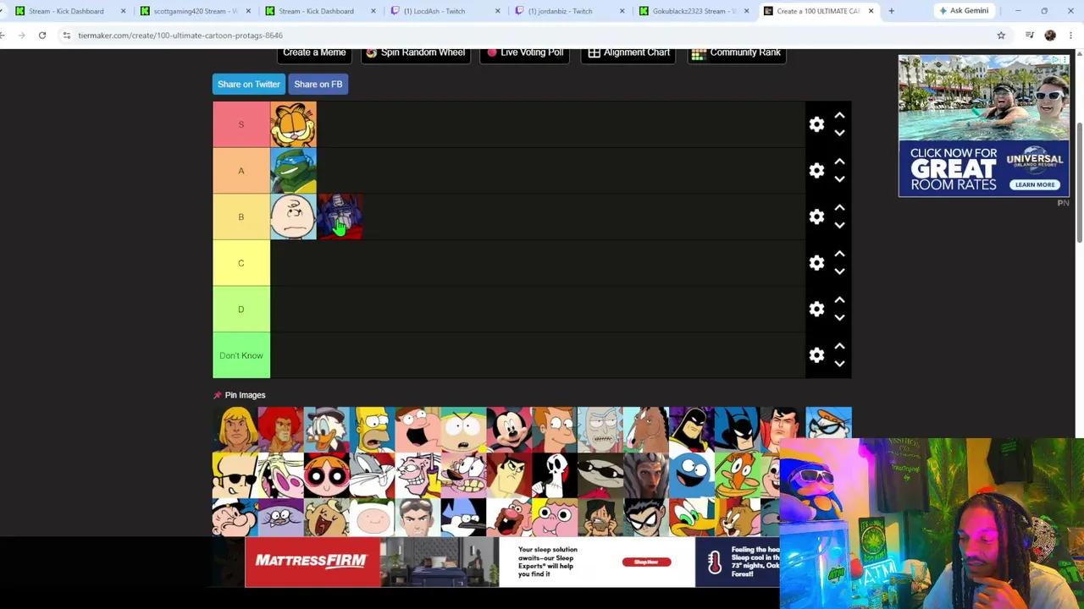
Task: Select the Batman image
Action: tap(738, 430)
